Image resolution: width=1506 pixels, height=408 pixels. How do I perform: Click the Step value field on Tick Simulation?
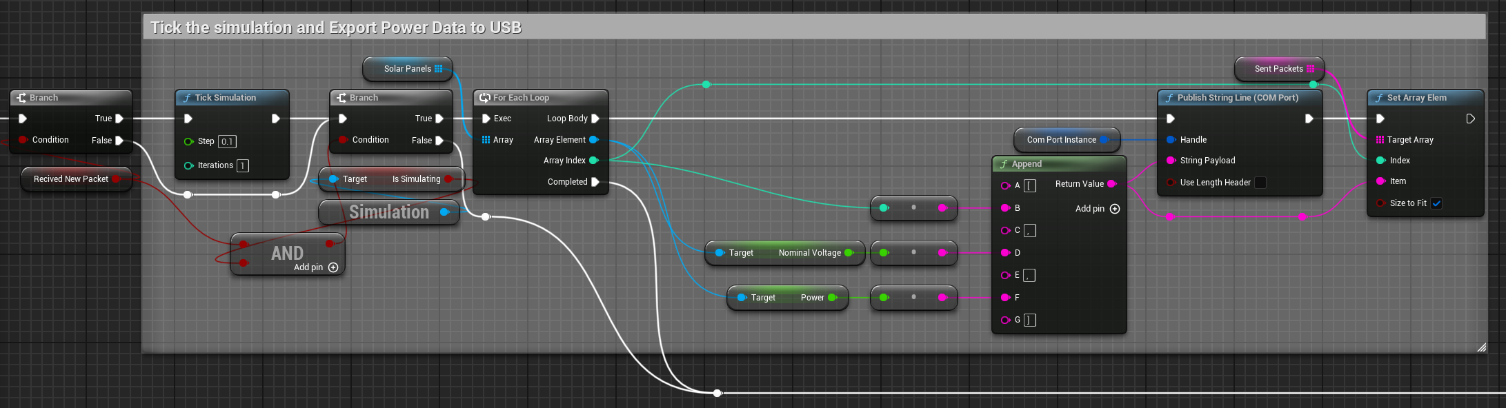227,141
